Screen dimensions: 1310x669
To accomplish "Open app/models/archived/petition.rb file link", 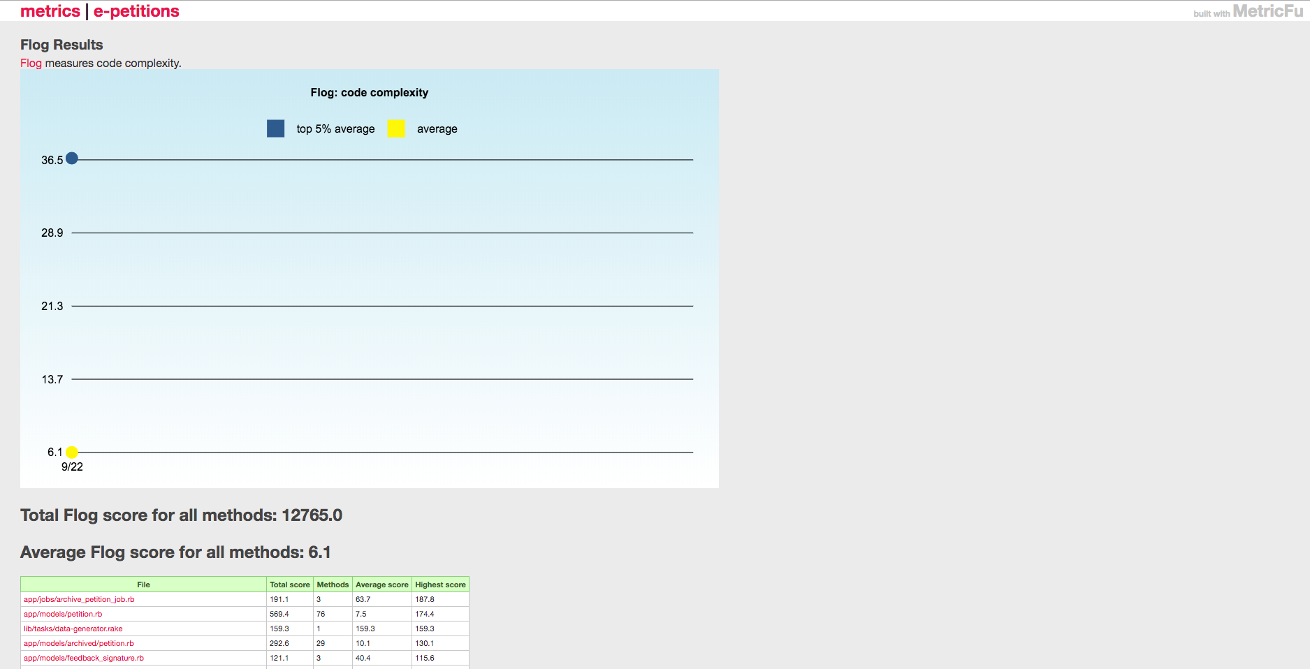I will [79, 643].
